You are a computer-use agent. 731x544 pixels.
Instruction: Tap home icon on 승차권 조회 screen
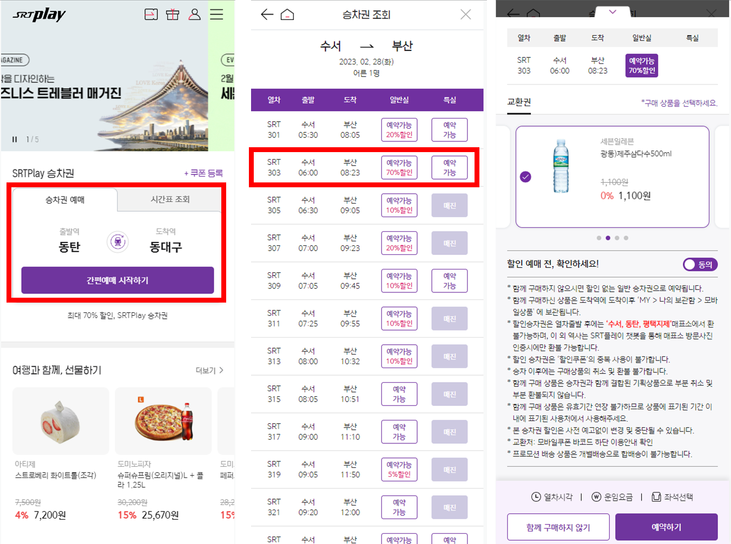[287, 15]
